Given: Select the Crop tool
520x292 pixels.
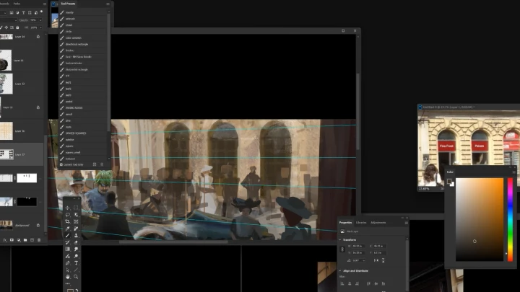Looking at the screenshot, I should pyautogui.click(x=68, y=221).
